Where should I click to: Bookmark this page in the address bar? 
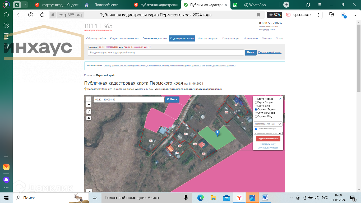click(258, 15)
